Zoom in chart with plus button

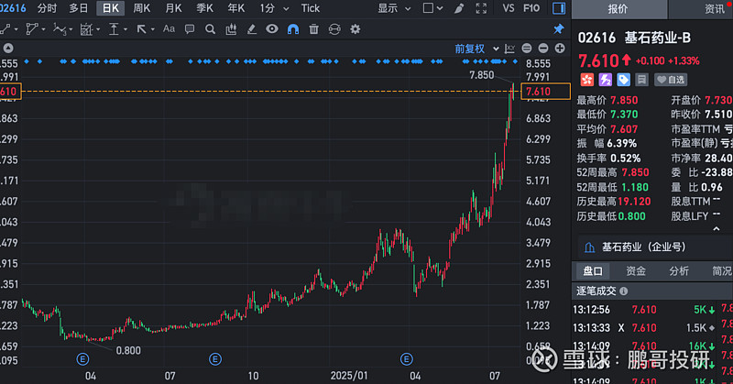pos(560,49)
